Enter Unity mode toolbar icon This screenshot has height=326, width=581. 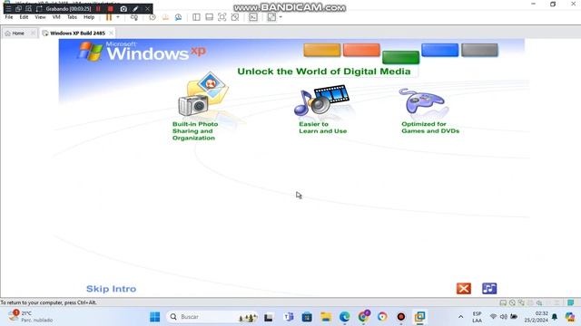235,17
